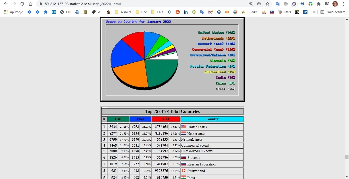Click the United States flag in table
The width and height of the screenshot is (349, 179).
(x=184, y=126)
